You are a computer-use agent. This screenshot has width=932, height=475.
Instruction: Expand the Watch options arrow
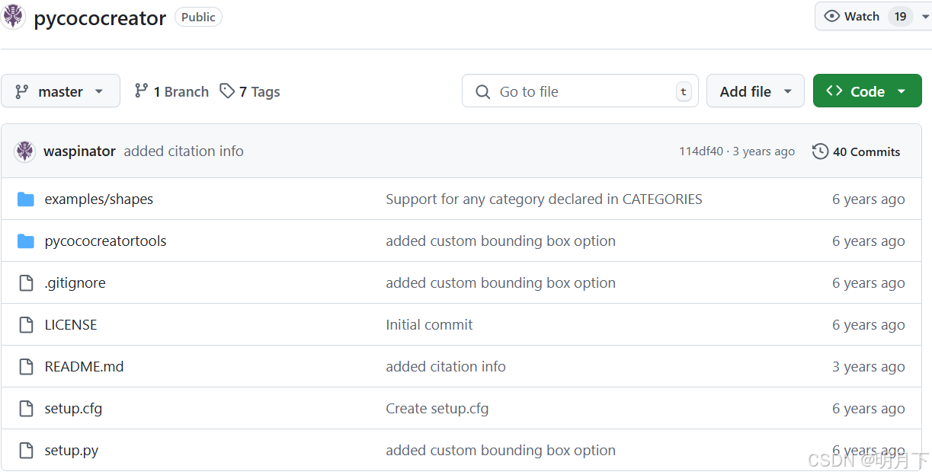pyautogui.click(x=925, y=17)
